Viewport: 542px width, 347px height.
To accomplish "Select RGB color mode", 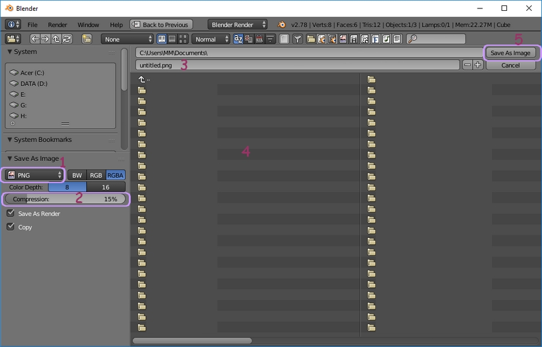I will [96, 175].
